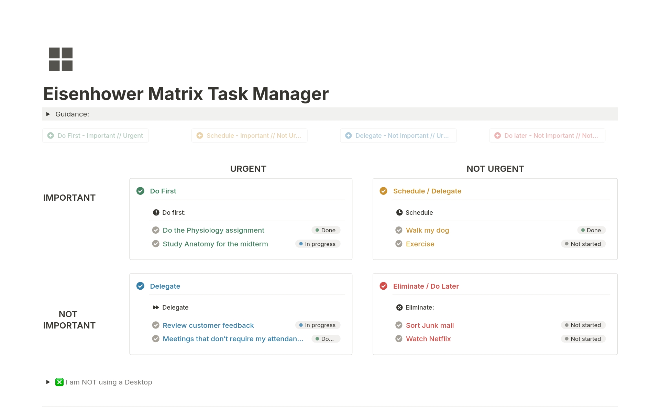The image size is (660, 412).
Task: Click the clock icon beside Schedule
Action: [399, 213]
